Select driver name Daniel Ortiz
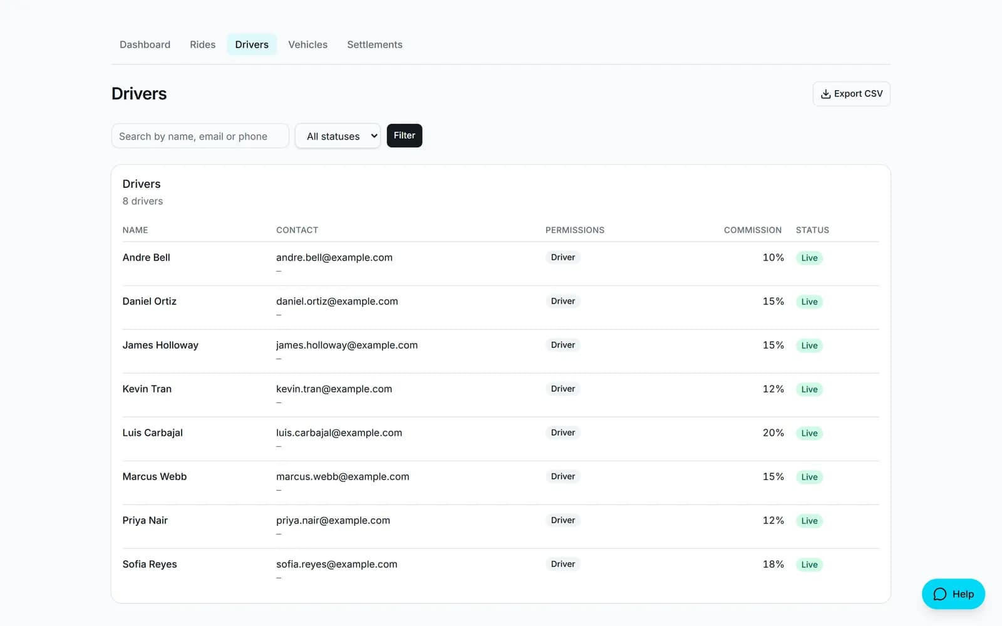This screenshot has width=1002, height=626. coord(149,301)
